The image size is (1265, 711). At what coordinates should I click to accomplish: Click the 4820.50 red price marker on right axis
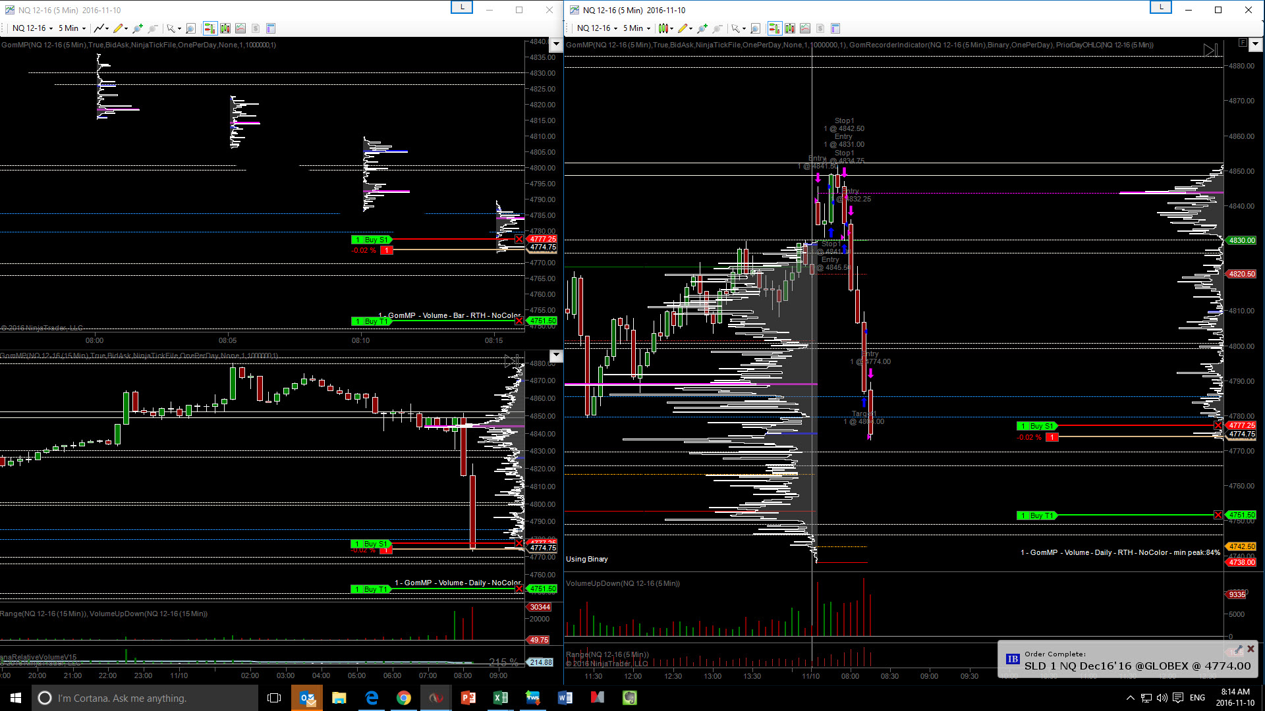(1241, 274)
